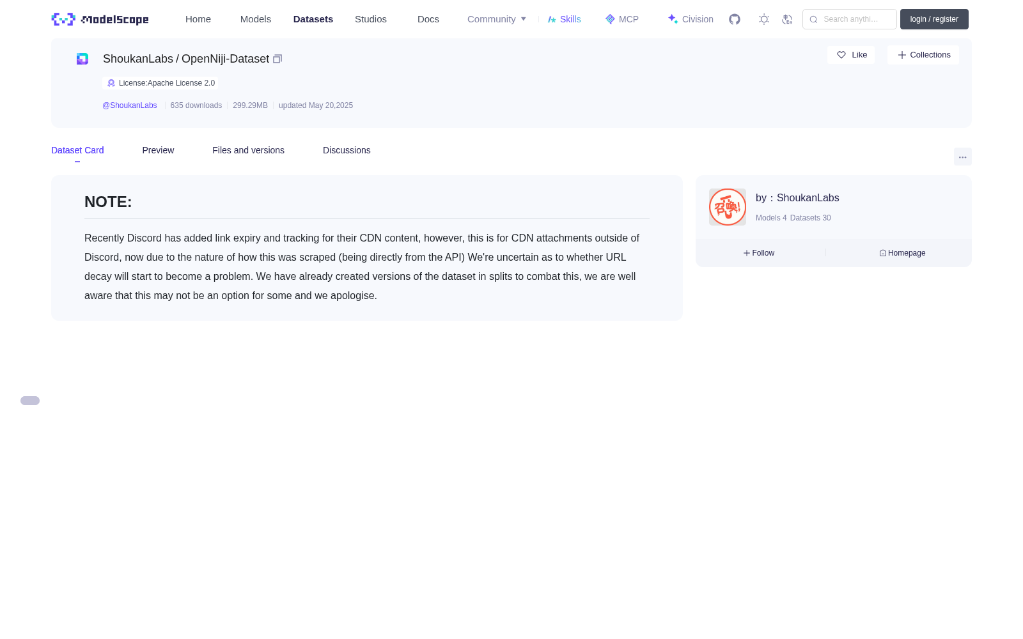Open the MCP link
1023x639 pixels.
[622, 19]
